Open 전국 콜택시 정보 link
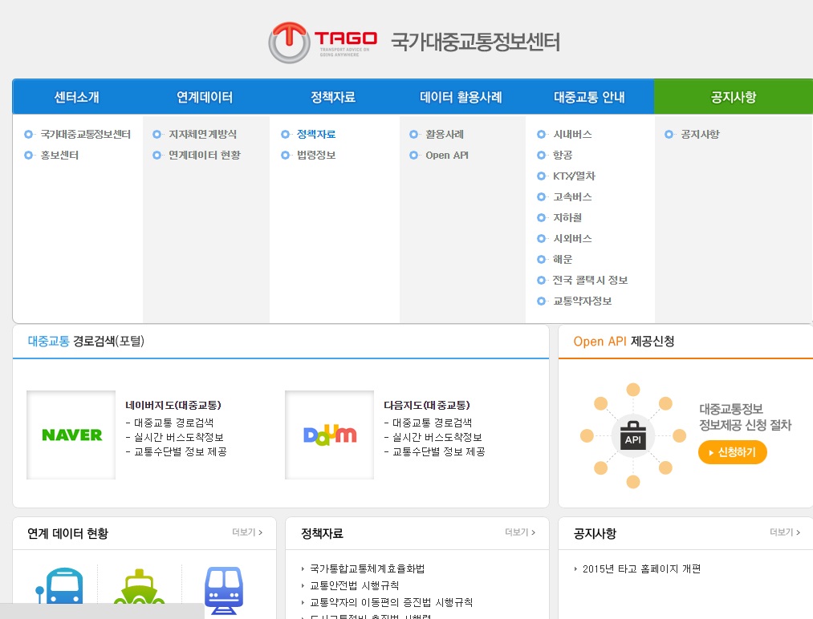 pos(590,280)
